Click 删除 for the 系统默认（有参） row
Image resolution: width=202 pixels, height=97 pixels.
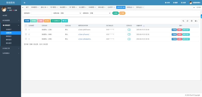[180, 35]
